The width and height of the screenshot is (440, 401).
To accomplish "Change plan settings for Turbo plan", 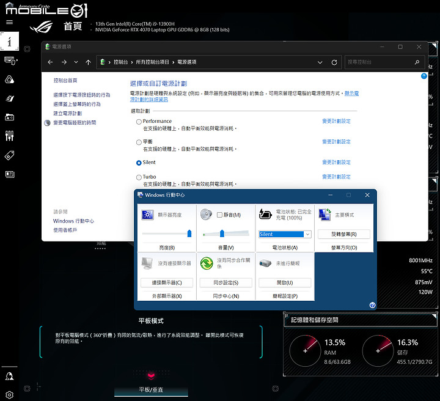I will coord(336,177).
